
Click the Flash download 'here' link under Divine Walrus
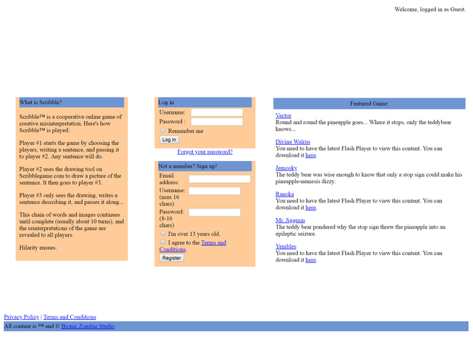(x=310, y=155)
